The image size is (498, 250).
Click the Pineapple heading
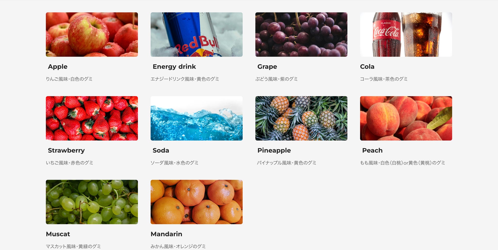pyautogui.click(x=274, y=151)
